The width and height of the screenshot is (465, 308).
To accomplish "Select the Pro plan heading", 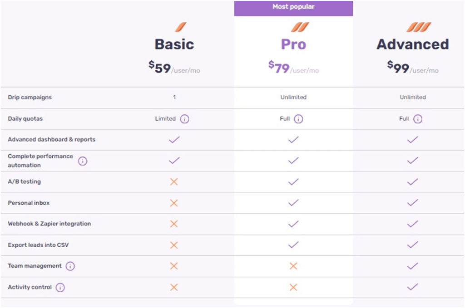I will pyautogui.click(x=293, y=44).
